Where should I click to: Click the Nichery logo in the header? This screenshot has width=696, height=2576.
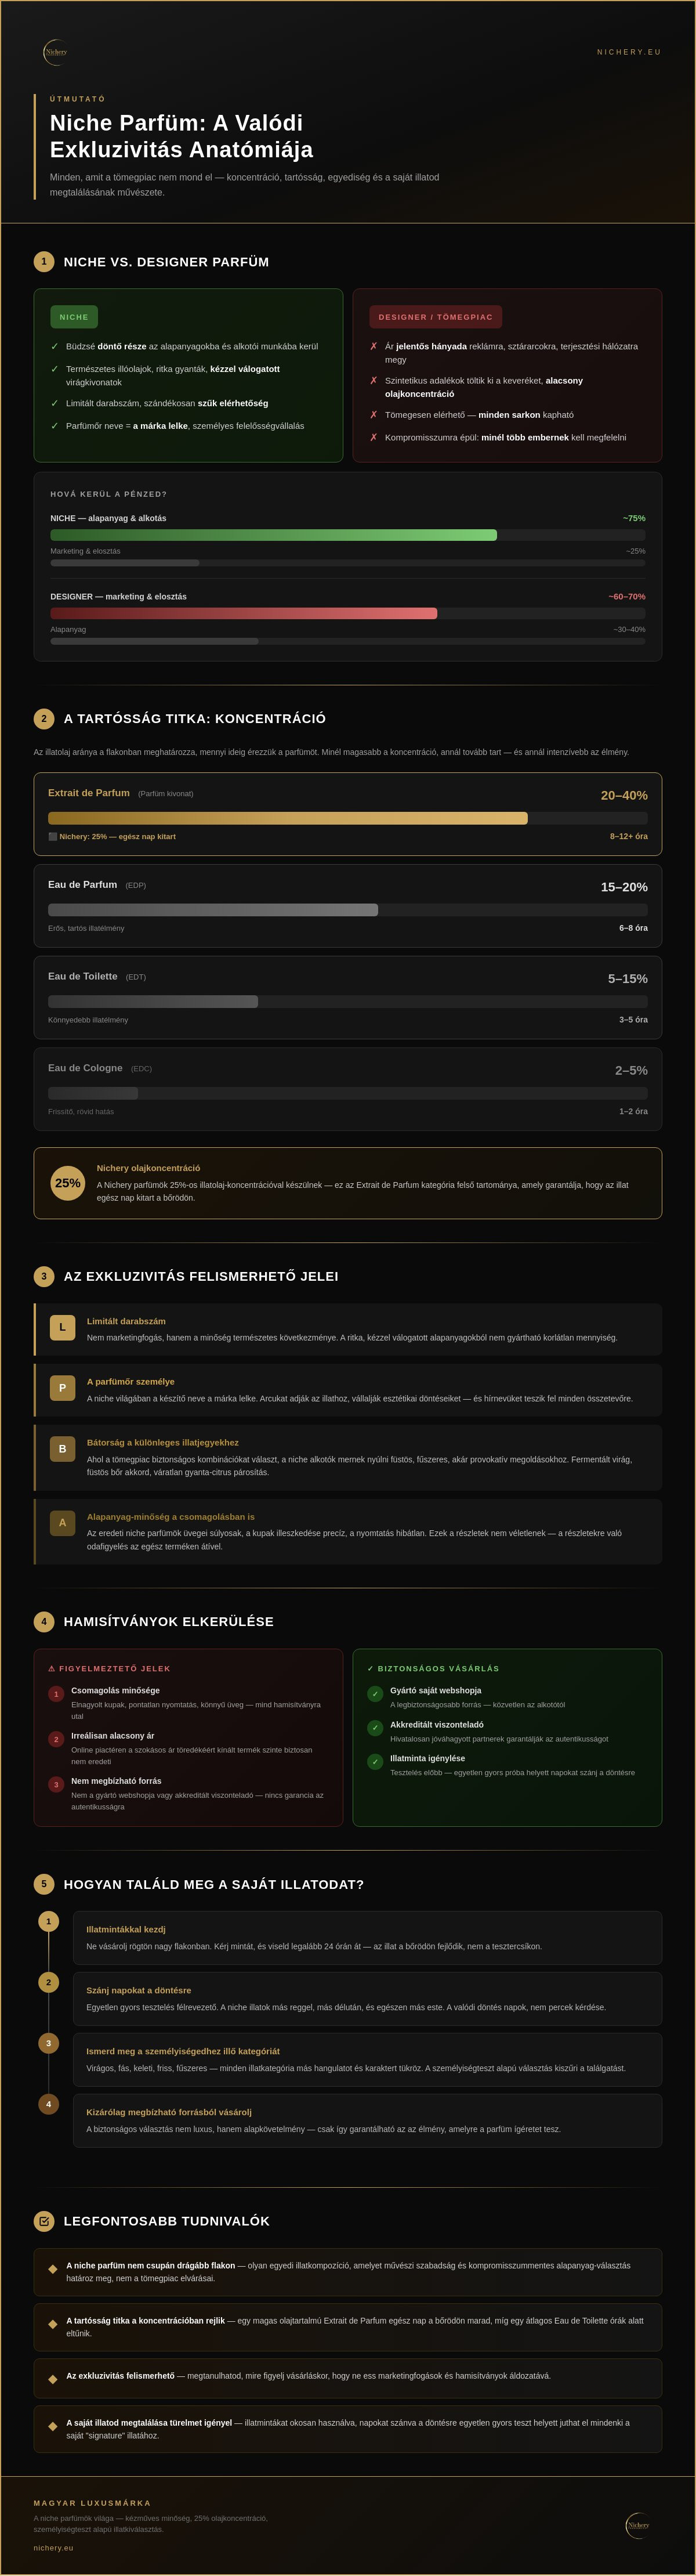56,52
